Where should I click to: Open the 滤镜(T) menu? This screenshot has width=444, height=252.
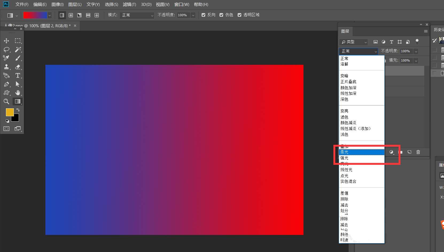[x=129, y=5]
